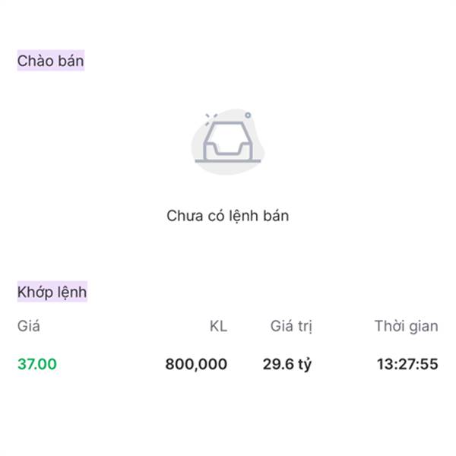The height and width of the screenshot is (456, 456).
Task: Click the small circle above the tray illustration
Action: 248,116
